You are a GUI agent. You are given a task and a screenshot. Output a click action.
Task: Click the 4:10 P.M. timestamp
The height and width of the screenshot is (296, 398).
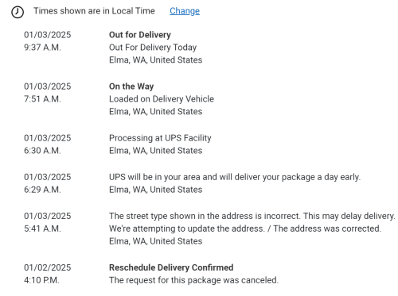[x=41, y=280]
